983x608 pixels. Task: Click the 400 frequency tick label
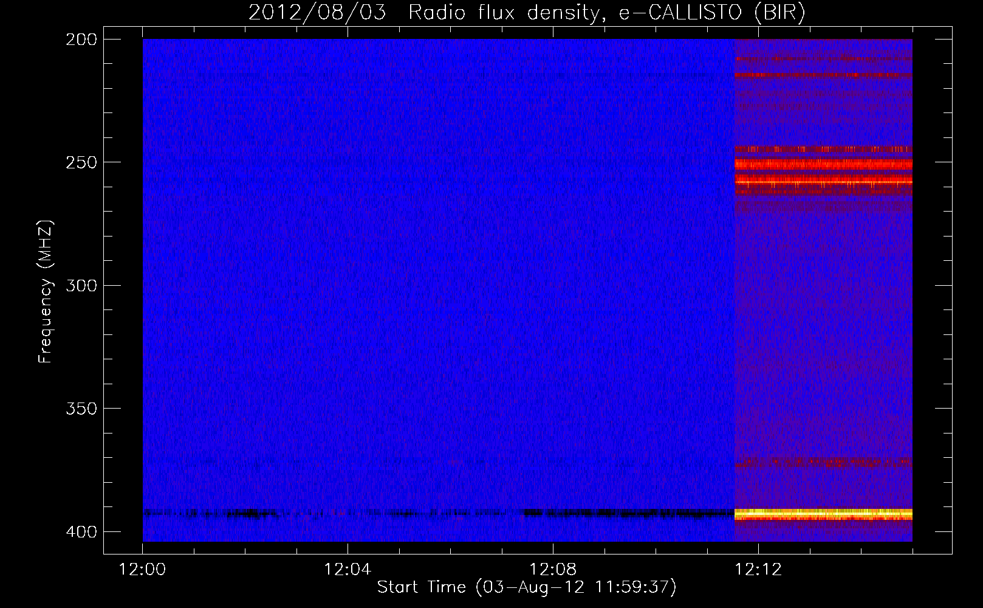coord(81,532)
